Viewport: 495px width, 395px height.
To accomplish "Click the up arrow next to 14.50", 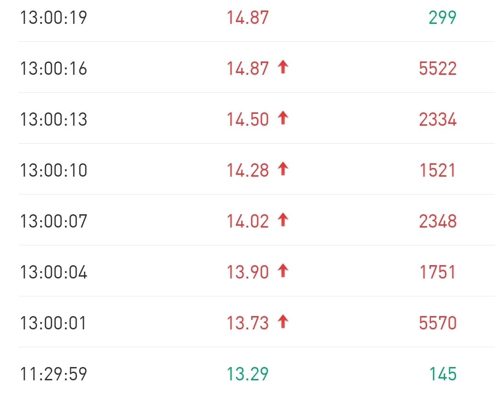I will [x=283, y=119].
